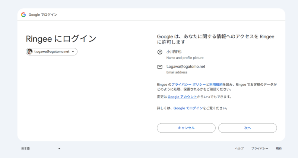
Task: Click the Ringee にログイン heading
Action: coord(61,39)
